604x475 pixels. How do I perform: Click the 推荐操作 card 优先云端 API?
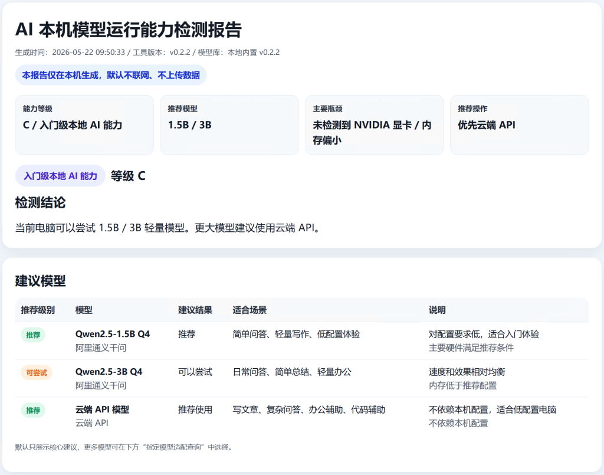pyautogui.click(x=519, y=125)
